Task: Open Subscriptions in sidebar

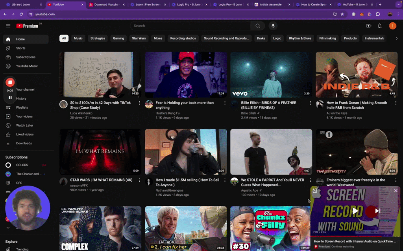Action: (26, 57)
